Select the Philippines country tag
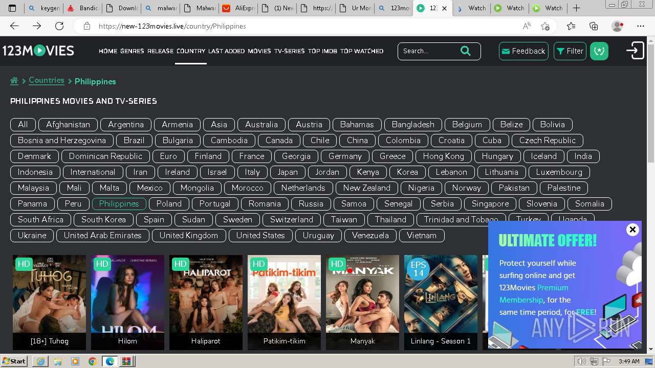Viewport: 655px width, 368px height. pyautogui.click(x=119, y=203)
